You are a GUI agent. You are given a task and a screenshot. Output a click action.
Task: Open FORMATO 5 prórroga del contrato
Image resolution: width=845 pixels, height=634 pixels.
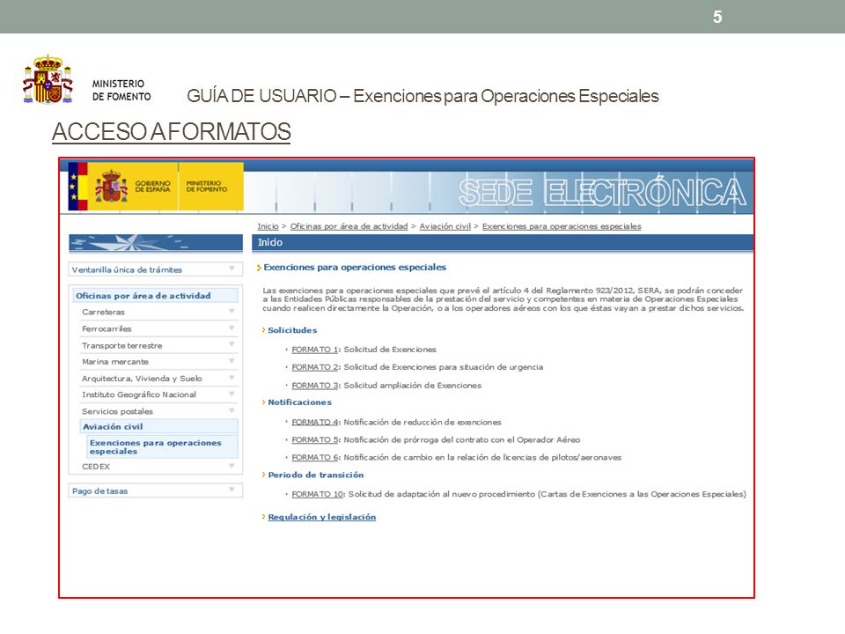pyautogui.click(x=315, y=440)
